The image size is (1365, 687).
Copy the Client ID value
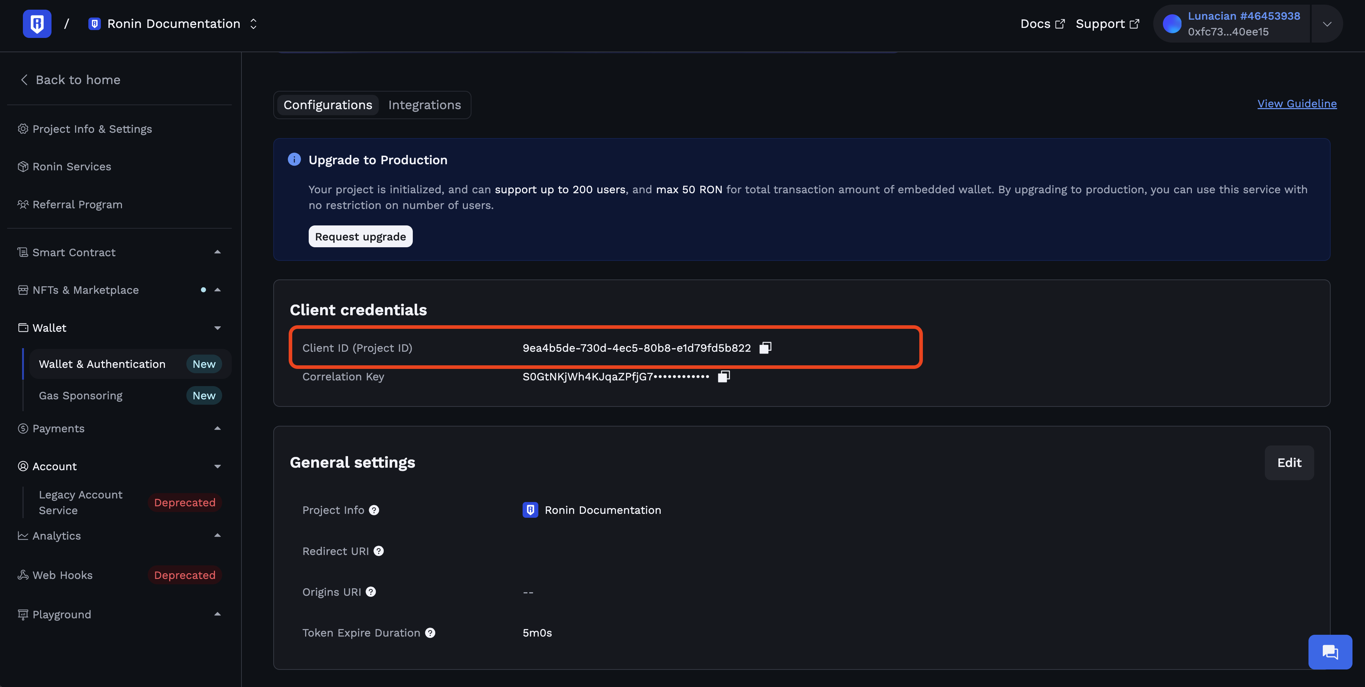(765, 348)
